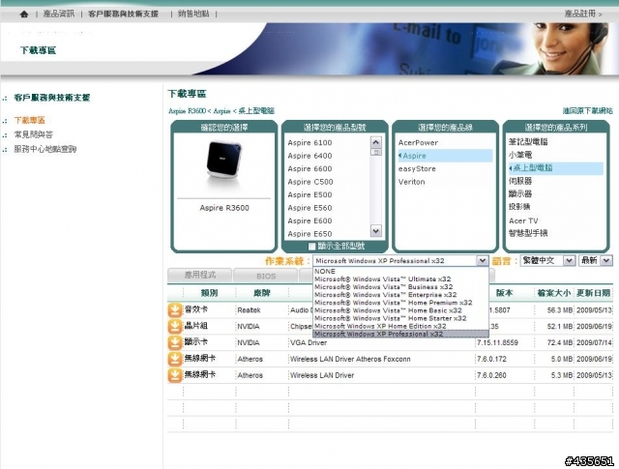Download Wireless LAN Driver Atheros Foxconn
Image resolution: width=619 pixels, height=469 pixels.
coord(174,359)
